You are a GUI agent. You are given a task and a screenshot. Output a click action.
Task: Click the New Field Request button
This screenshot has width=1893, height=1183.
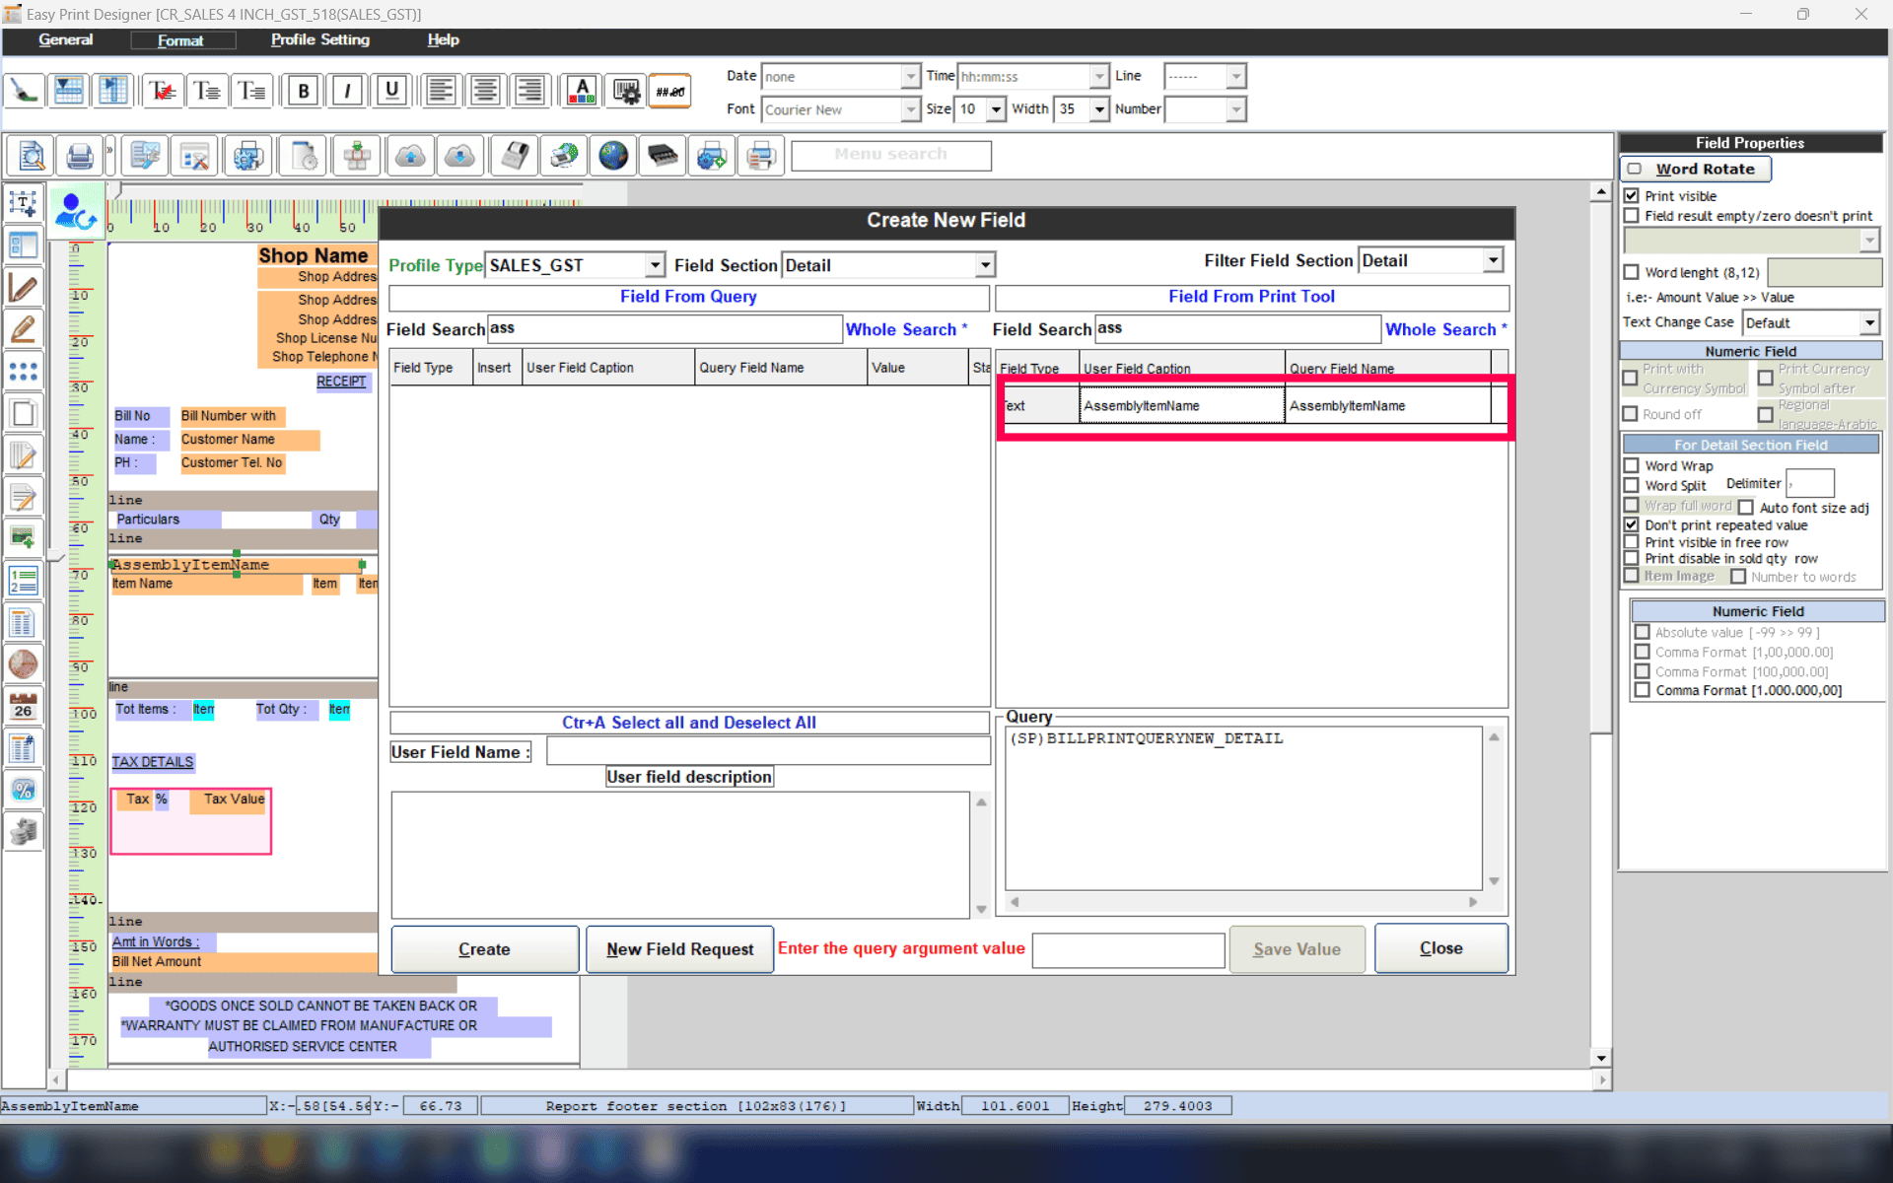679,949
